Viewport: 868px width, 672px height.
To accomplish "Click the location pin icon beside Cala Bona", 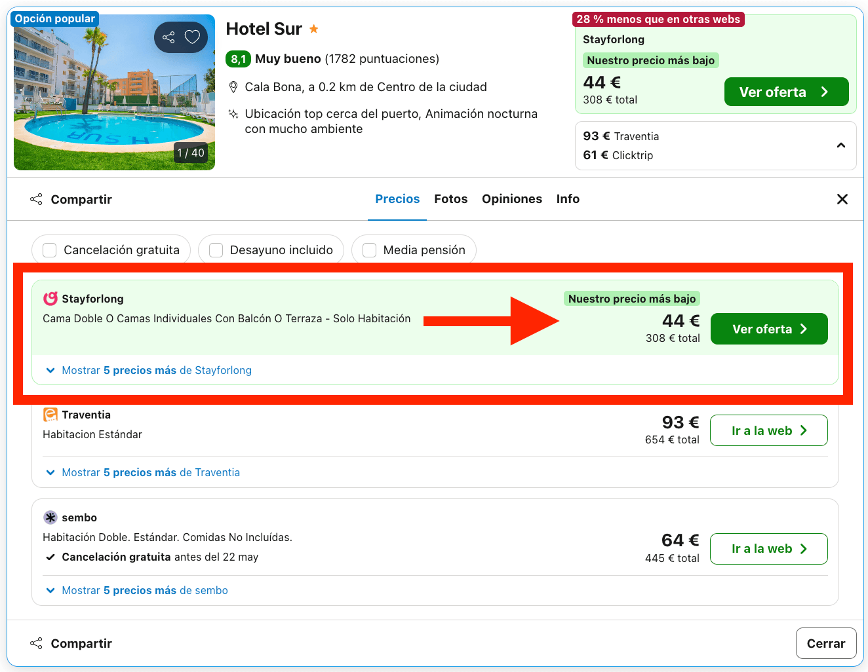I will tap(233, 87).
